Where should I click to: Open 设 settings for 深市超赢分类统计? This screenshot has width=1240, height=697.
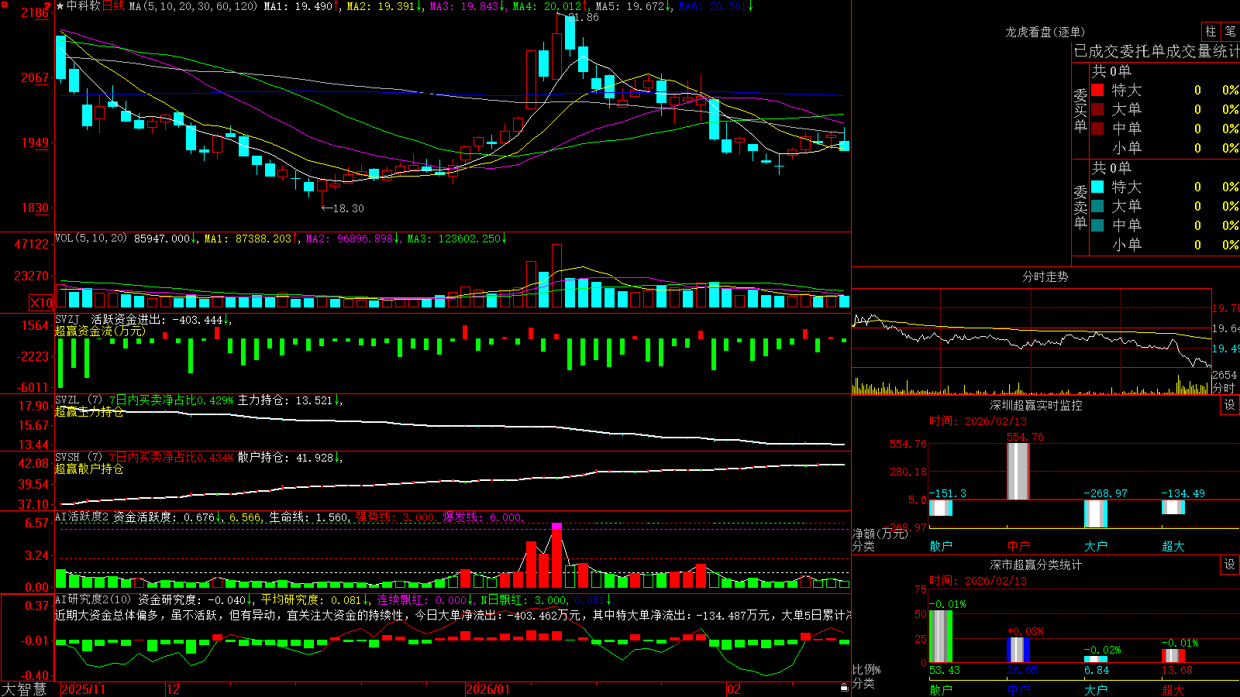pos(1230,565)
